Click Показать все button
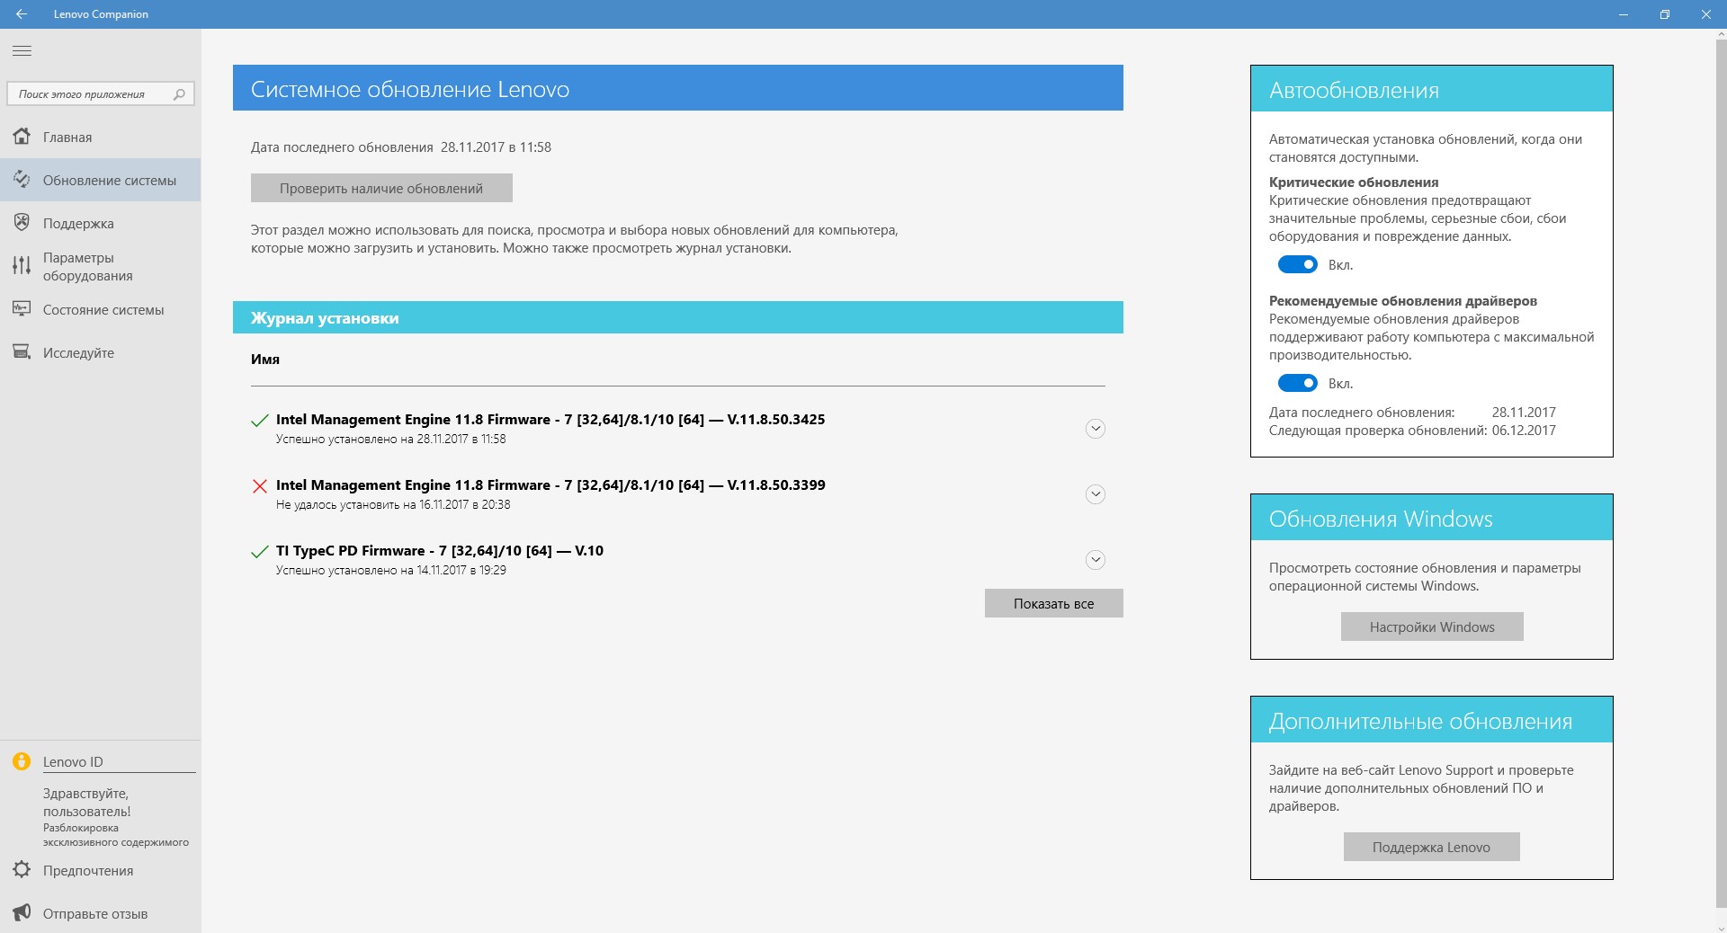The height and width of the screenshot is (933, 1727). [1053, 603]
